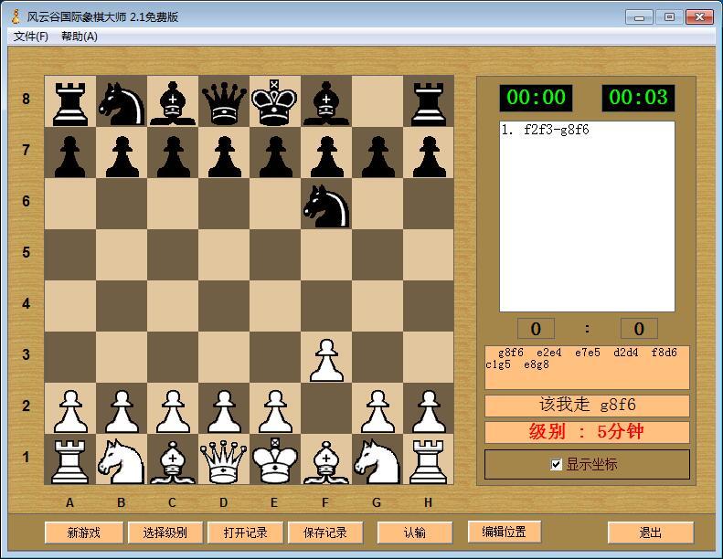Click the move record '1. f2f3-g8f6'
Image resolution: width=723 pixels, height=559 pixels.
coord(545,130)
